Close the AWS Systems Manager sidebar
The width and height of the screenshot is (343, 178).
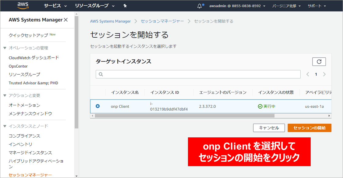pyautogui.click(x=65, y=20)
